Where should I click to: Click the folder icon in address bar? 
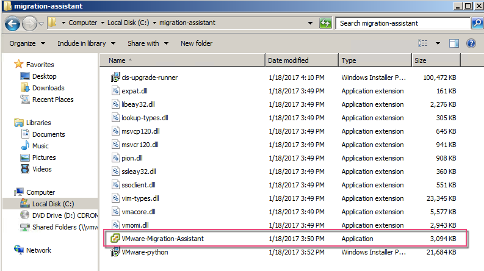tap(52, 23)
